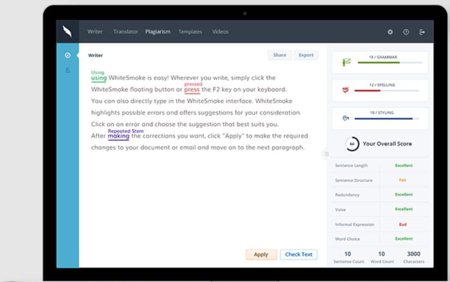Click the 'Sentence Count' label
This screenshot has width=450, height=282.
pyautogui.click(x=349, y=262)
